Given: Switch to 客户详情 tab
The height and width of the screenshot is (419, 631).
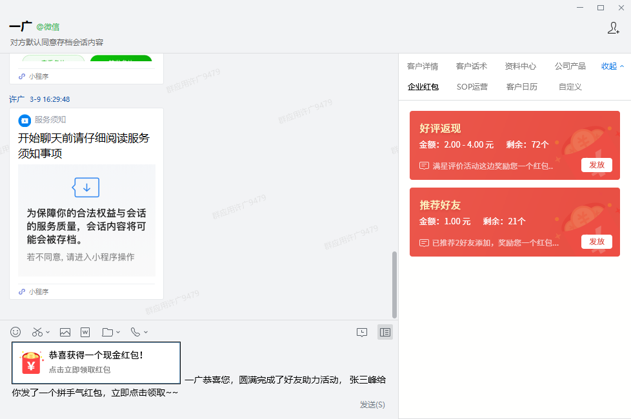Looking at the screenshot, I should (423, 66).
